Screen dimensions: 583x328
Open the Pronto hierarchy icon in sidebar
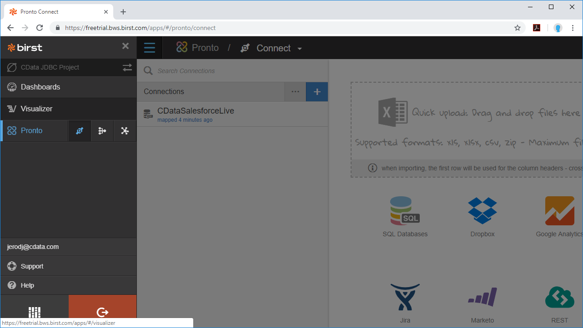tap(102, 131)
